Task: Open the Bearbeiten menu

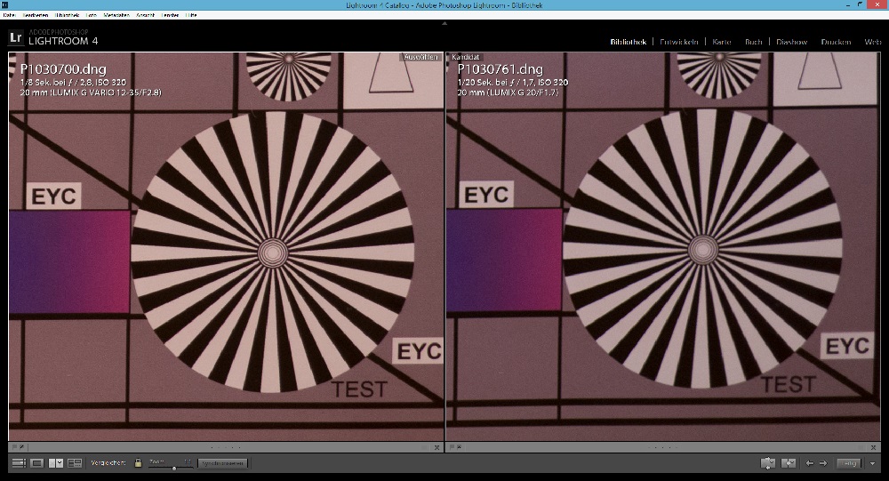Action: 36,15
